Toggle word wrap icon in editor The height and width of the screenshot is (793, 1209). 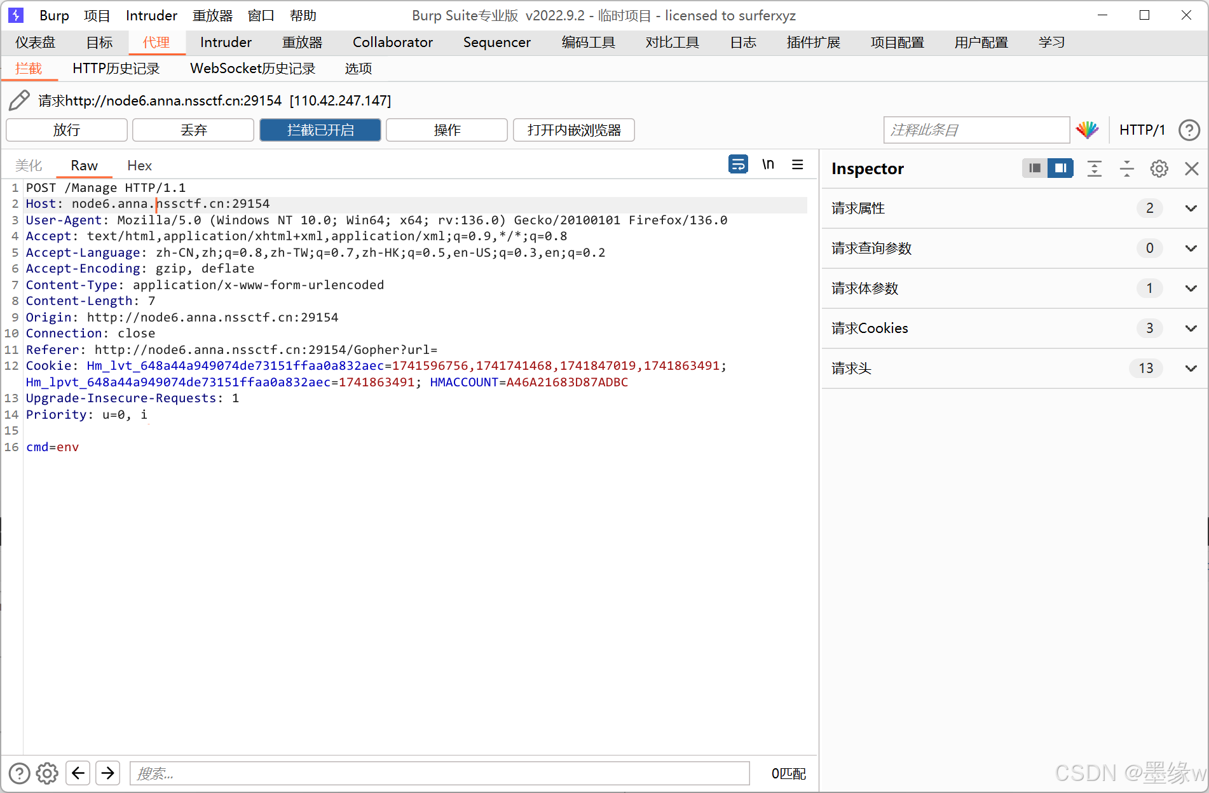pos(738,165)
